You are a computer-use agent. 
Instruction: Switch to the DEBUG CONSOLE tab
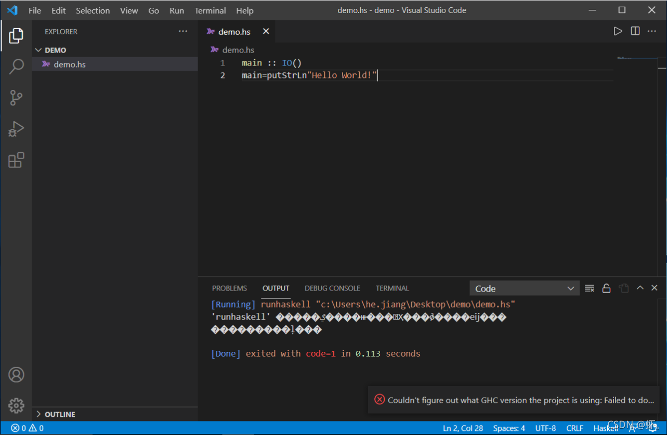click(332, 288)
